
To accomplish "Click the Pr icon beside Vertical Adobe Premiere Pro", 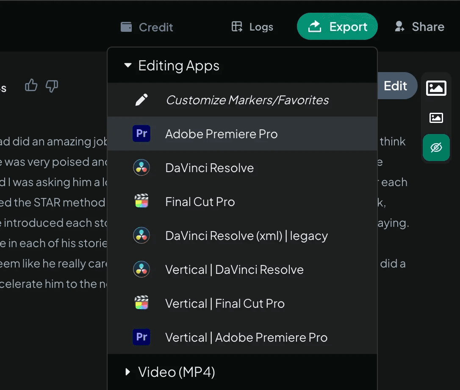I will click(x=141, y=337).
